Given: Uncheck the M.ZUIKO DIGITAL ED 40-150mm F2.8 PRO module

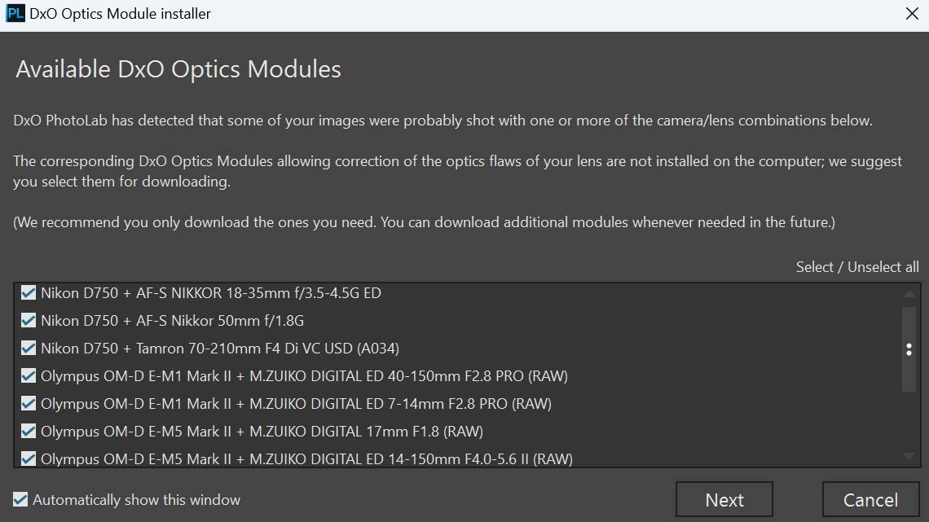Looking at the screenshot, I should [28, 375].
